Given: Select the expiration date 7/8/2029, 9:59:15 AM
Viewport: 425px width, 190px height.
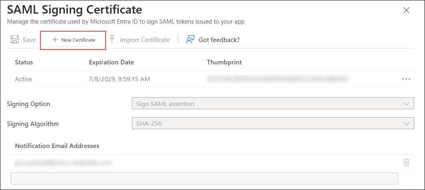Looking at the screenshot, I should [120, 79].
